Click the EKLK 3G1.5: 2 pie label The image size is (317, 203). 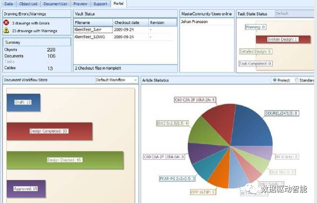[x=282, y=172]
